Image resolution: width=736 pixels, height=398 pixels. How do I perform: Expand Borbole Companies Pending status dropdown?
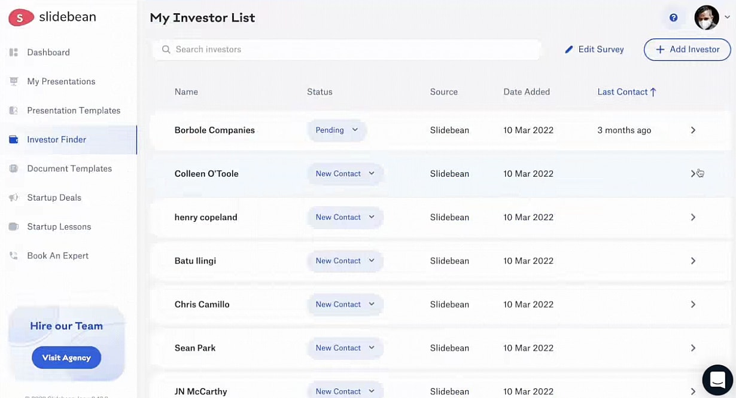point(337,130)
